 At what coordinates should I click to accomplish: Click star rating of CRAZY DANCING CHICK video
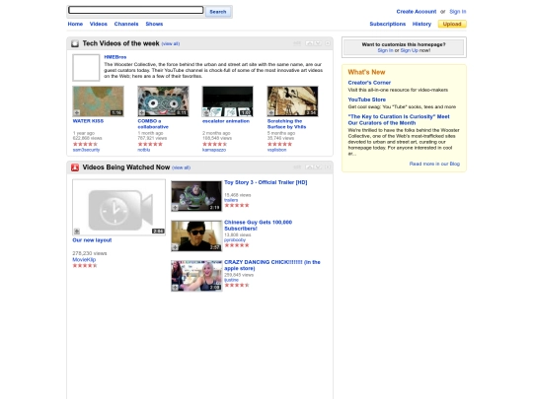[237, 286]
